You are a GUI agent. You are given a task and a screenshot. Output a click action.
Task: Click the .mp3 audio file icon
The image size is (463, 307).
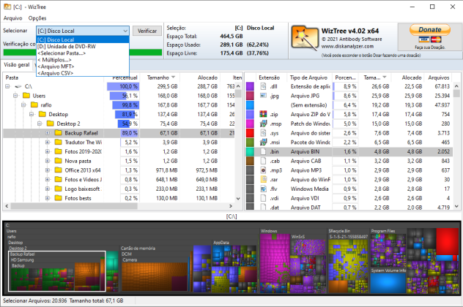coord(264,170)
